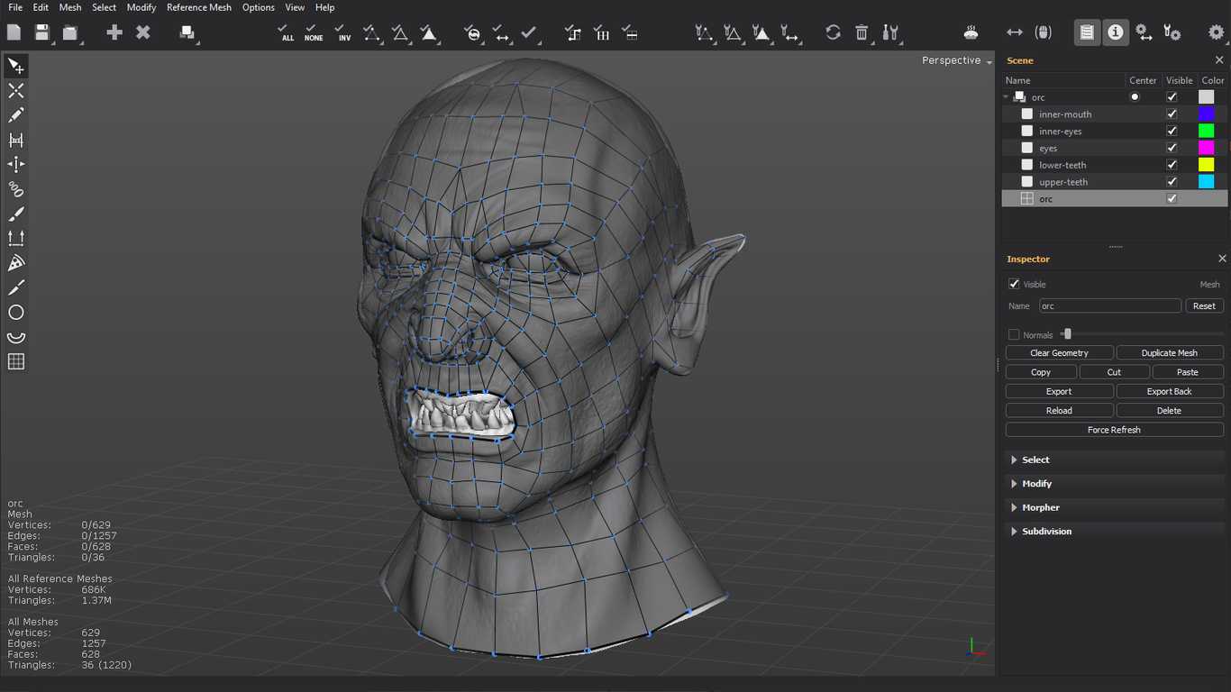This screenshot has width=1231, height=692.
Task: Click the Select None icon in the toolbar
Action: (314, 32)
